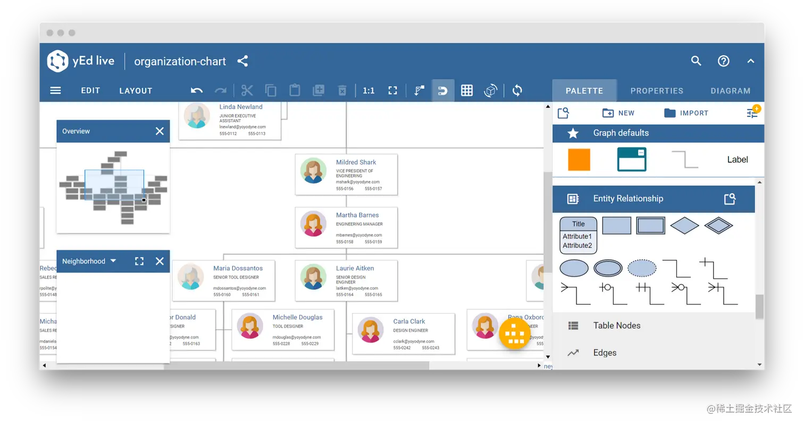Expand the Table Nodes section

(616, 325)
